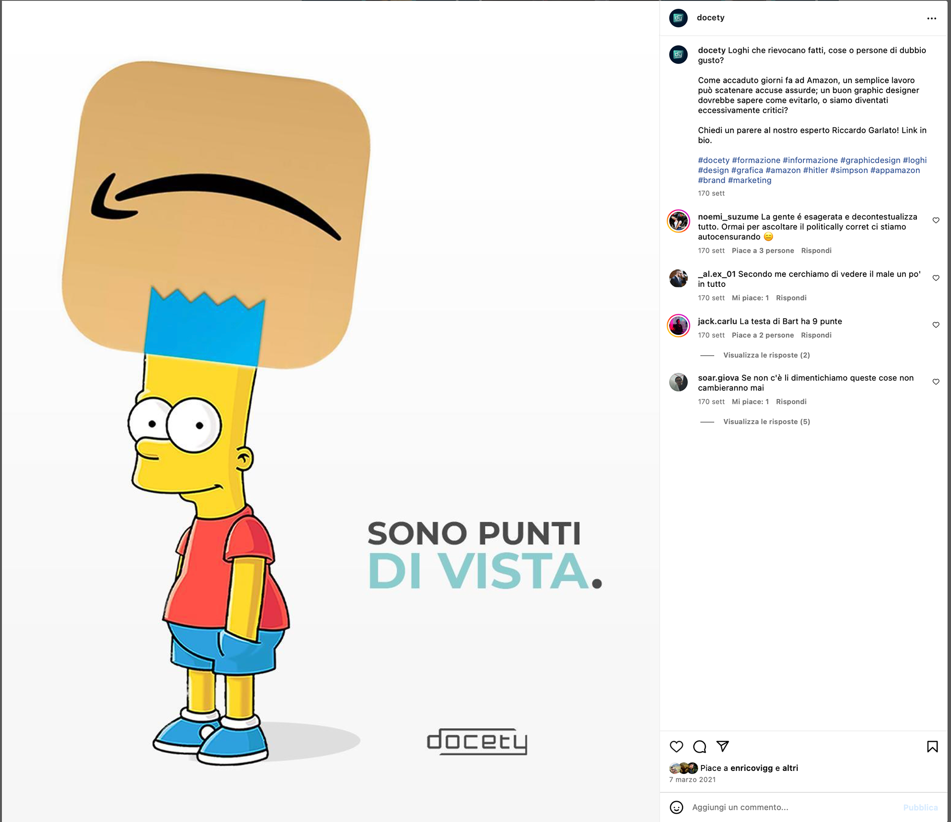Save post with the bookmark icon
This screenshot has width=951, height=822.
[x=932, y=746]
